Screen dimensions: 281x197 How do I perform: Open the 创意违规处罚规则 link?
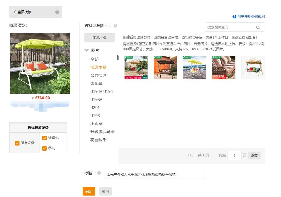click(251, 17)
